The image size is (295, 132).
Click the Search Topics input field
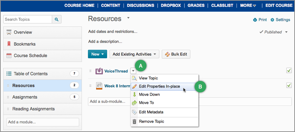coord(28,19)
